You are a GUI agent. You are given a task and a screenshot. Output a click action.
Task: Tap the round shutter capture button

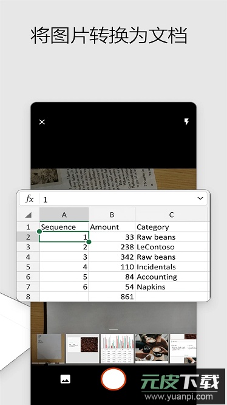[x=113, y=379]
